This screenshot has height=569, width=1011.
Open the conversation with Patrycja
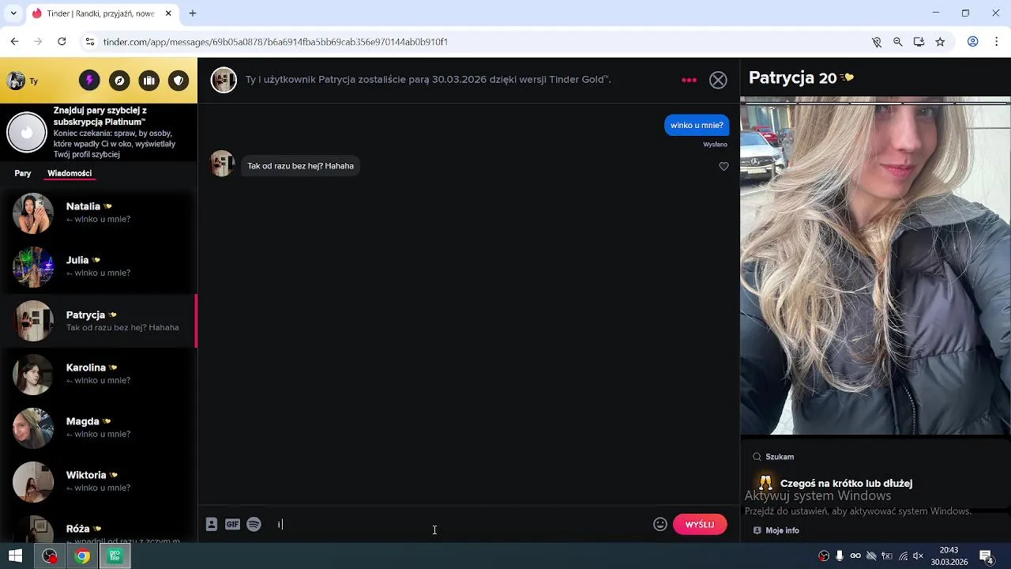pos(99,321)
